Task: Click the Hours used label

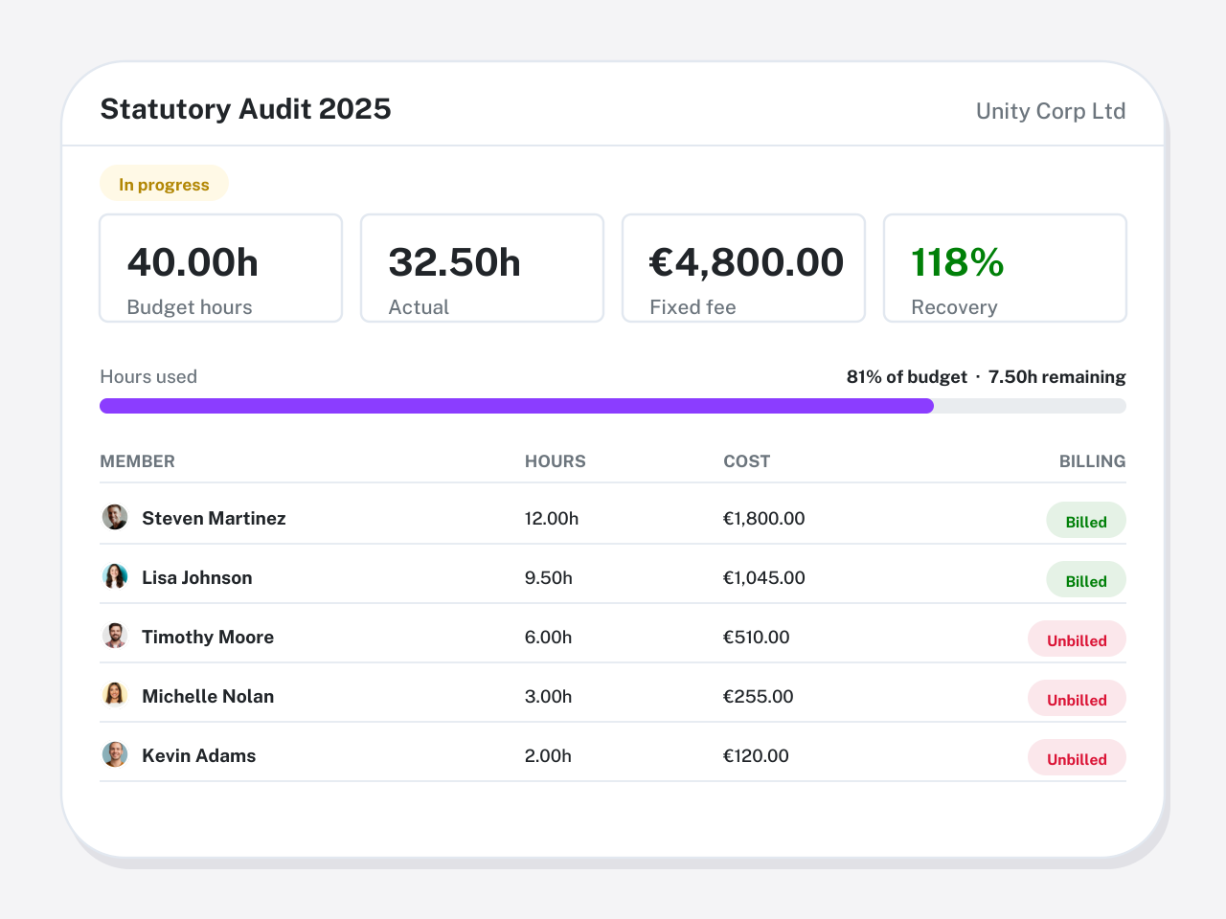Action: pos(148,377)
